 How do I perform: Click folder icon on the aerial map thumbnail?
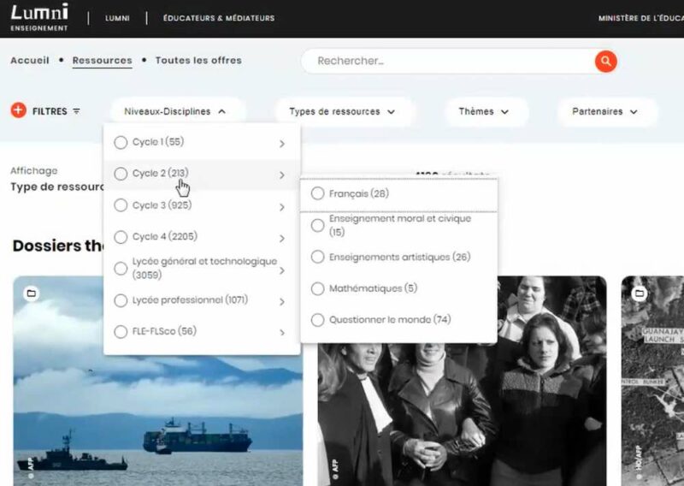[640, 294]
